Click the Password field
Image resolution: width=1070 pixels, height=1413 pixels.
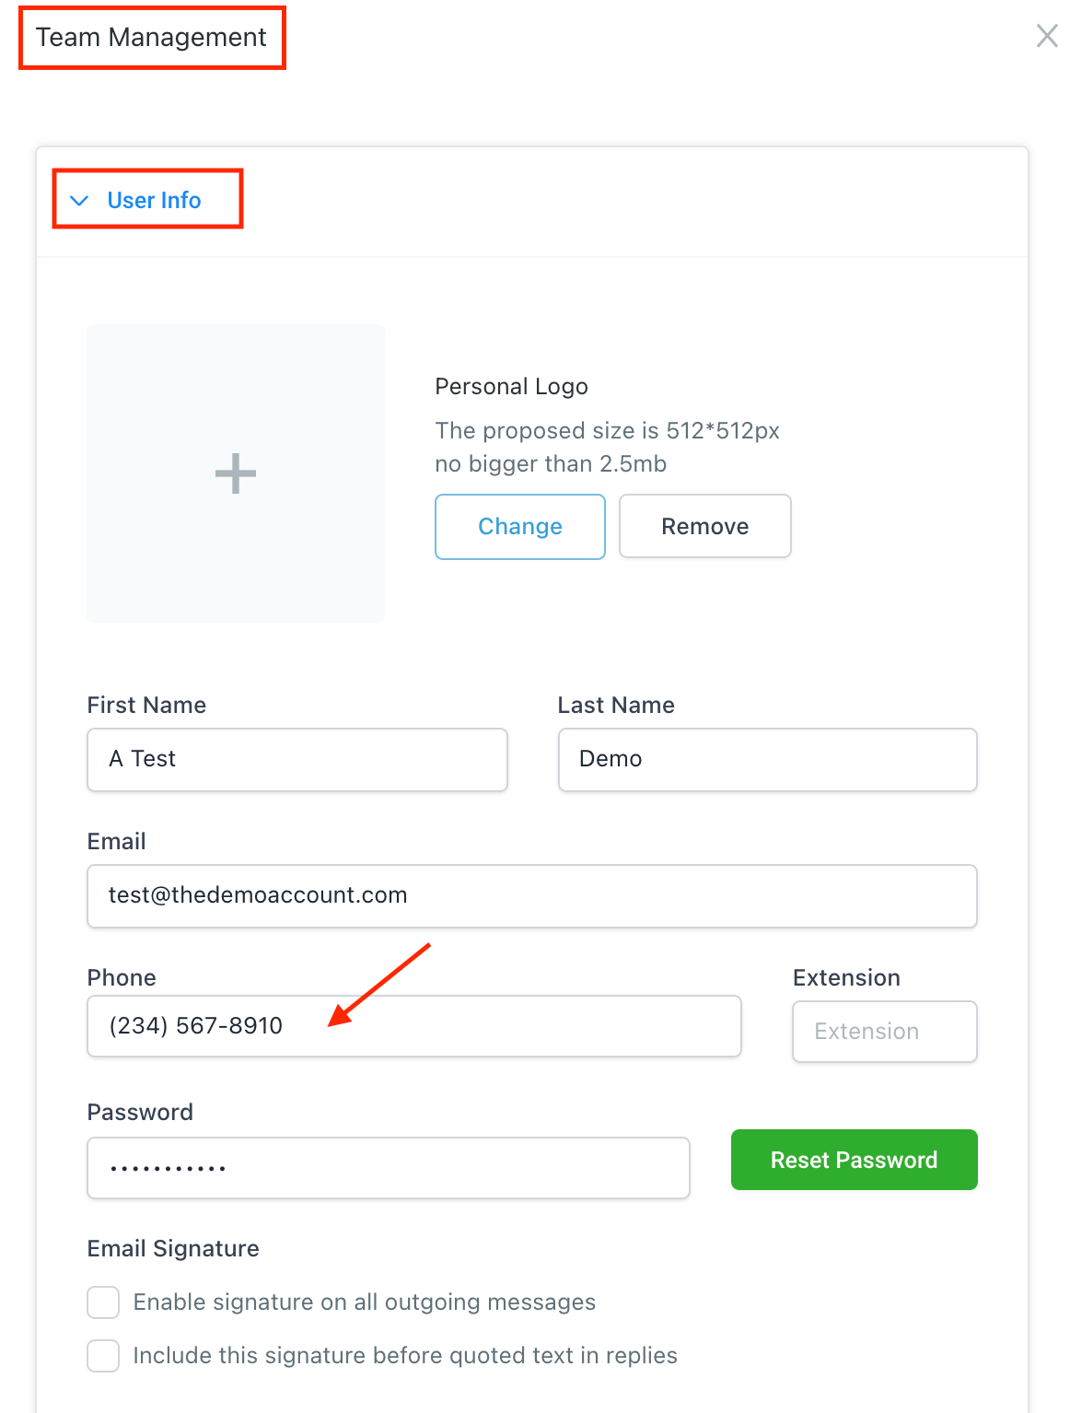point(388,1167)
